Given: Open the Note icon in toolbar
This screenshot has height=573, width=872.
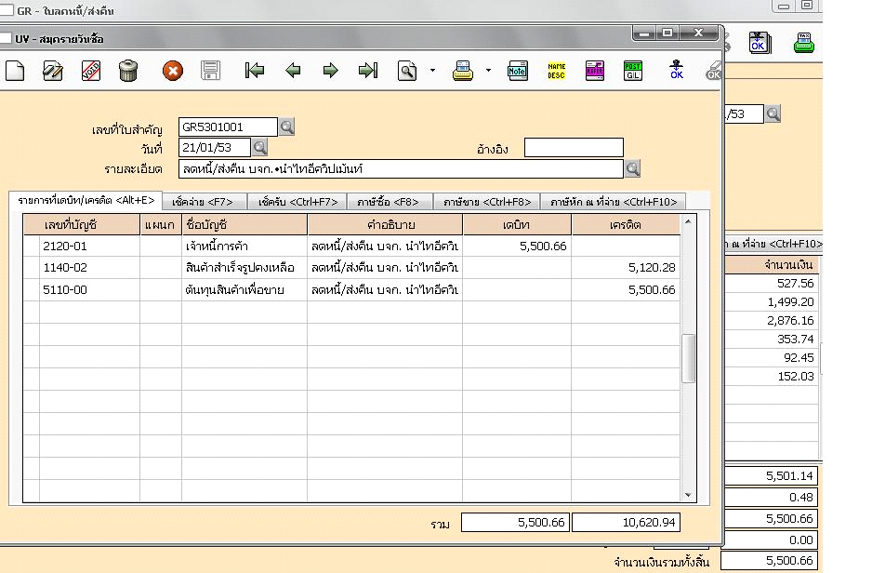Looking at the screenshot, I should (x=518, y=71).
